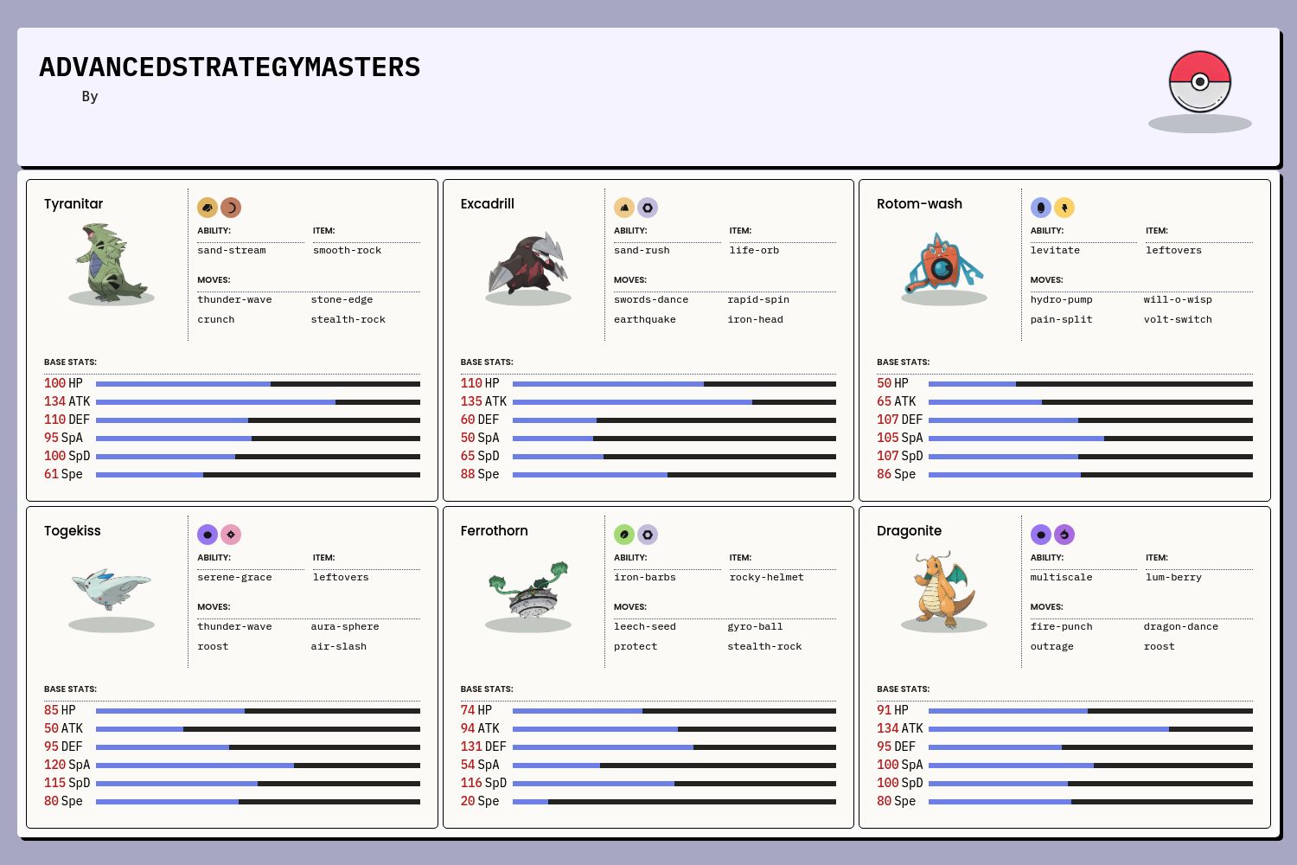This screenshot has height=865, width=1297.
Task: Click Togekiss's serene-grace ability
Action: 234,578
